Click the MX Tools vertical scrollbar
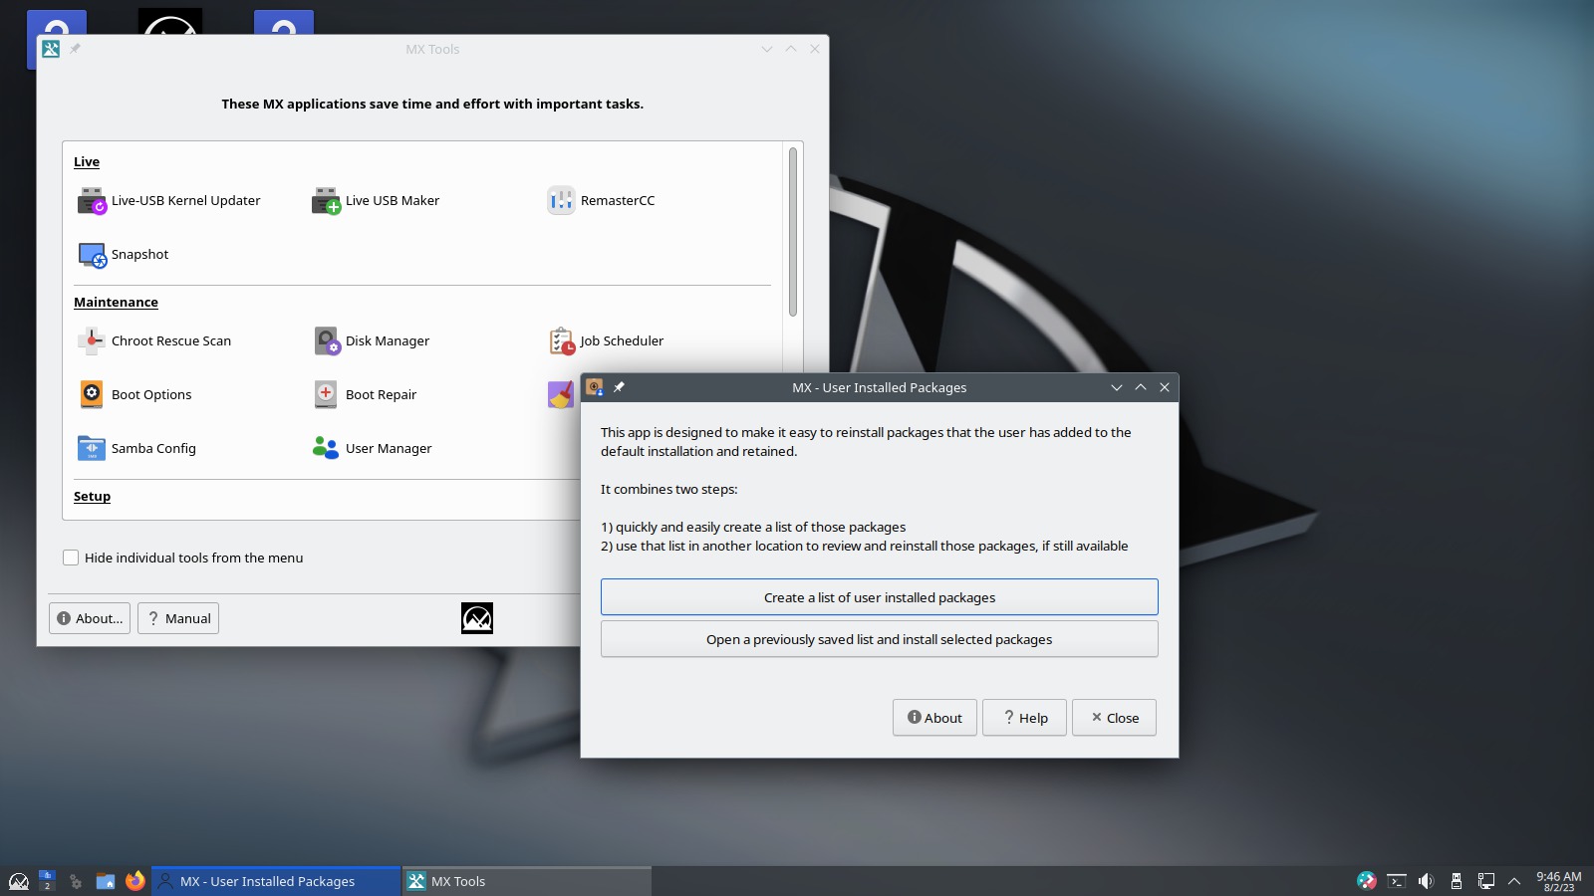Viewport: 1594px width, 896px height. click(x=793, y=232)
